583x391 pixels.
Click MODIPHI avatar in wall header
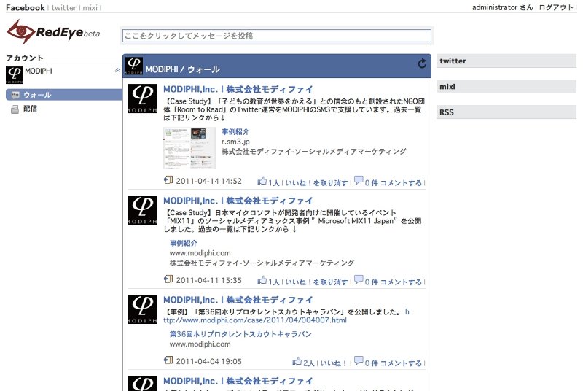[134, 66]
